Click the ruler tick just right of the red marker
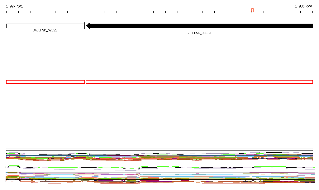 click(264, 12)
